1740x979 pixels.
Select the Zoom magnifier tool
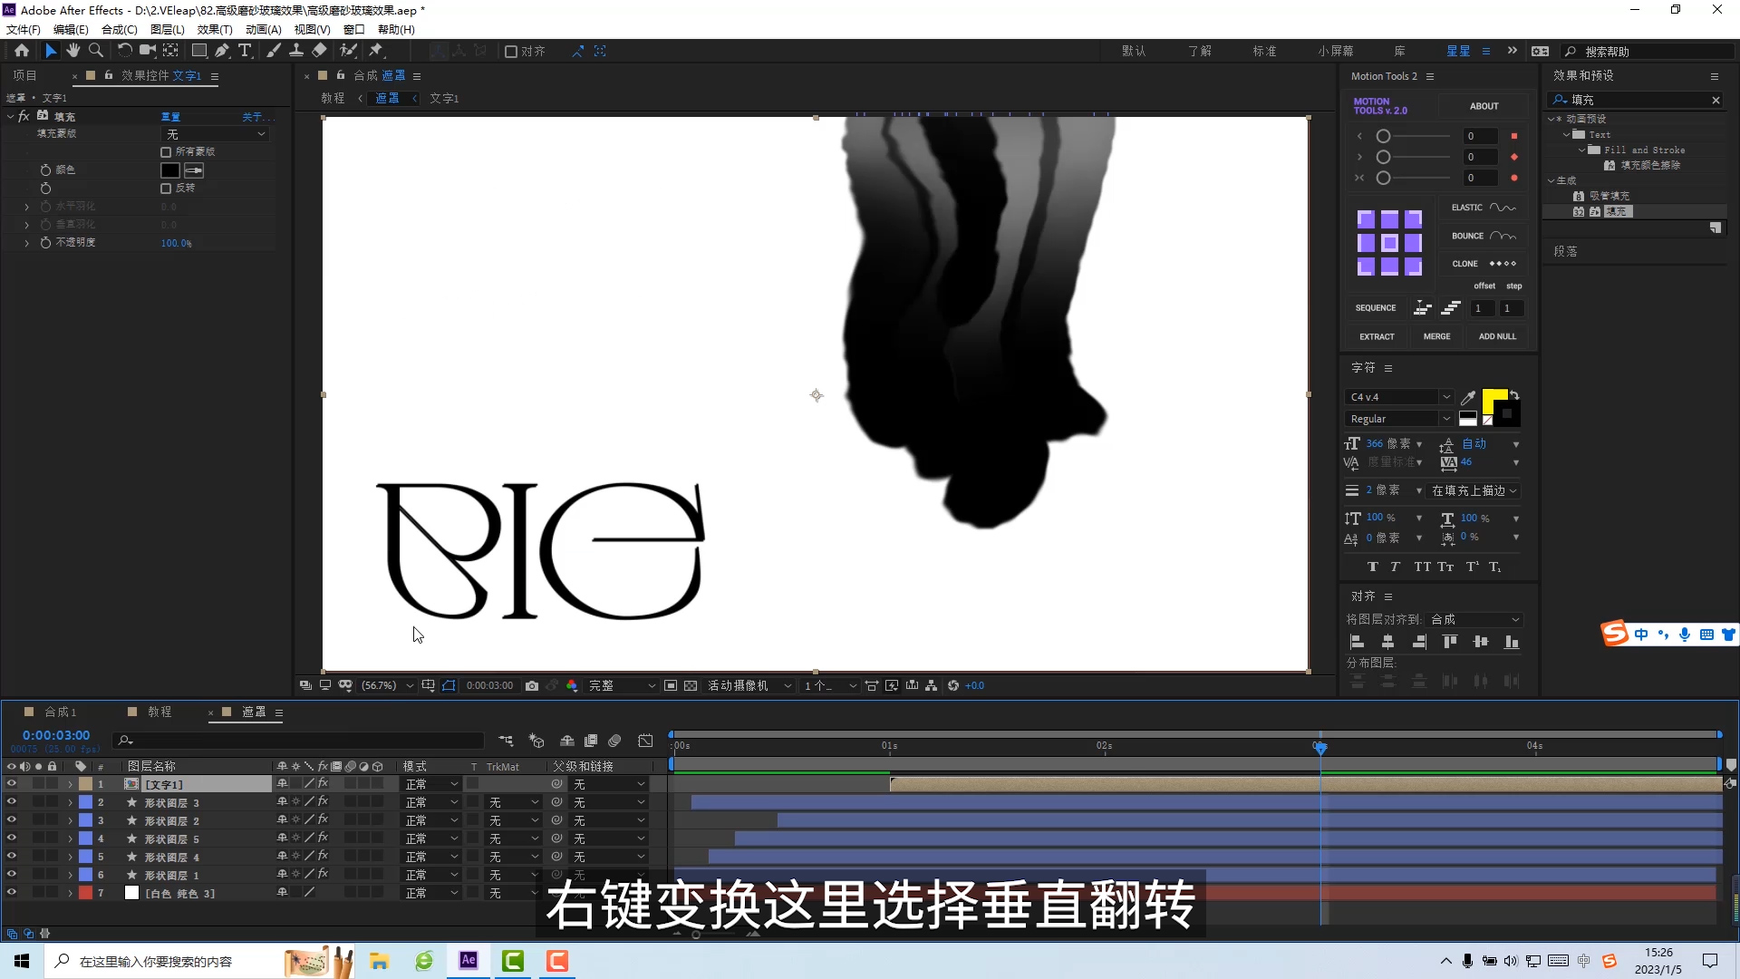96,51
